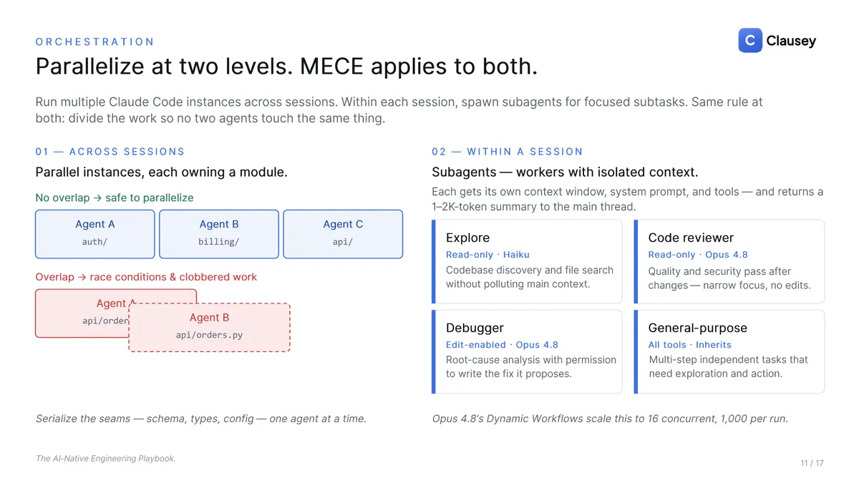Click the '01 — ACROSS SESSIONS' heading
Viewport: 859px width, 483px height.
coord(110,152)
